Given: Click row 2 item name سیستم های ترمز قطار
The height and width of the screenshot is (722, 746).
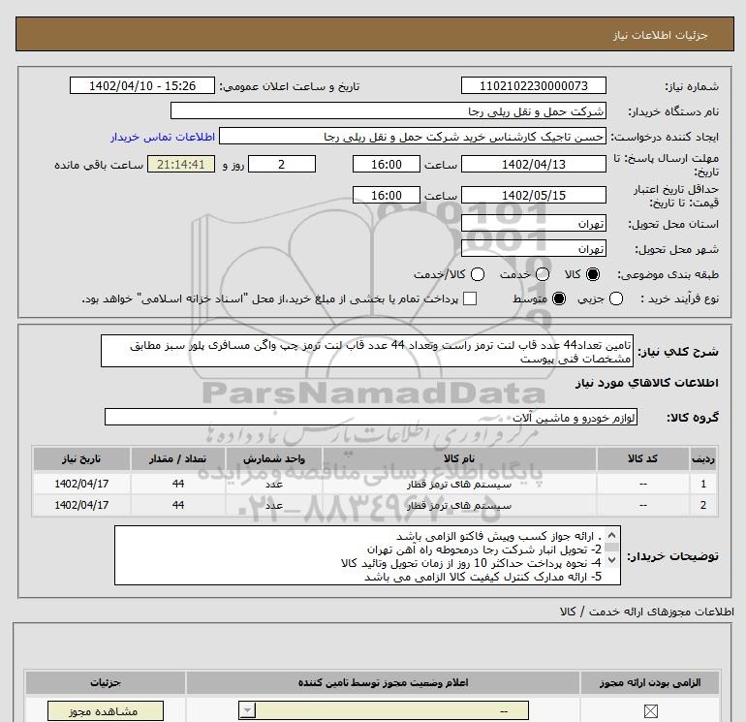Looking at the screenshot, I should [459, 506].
